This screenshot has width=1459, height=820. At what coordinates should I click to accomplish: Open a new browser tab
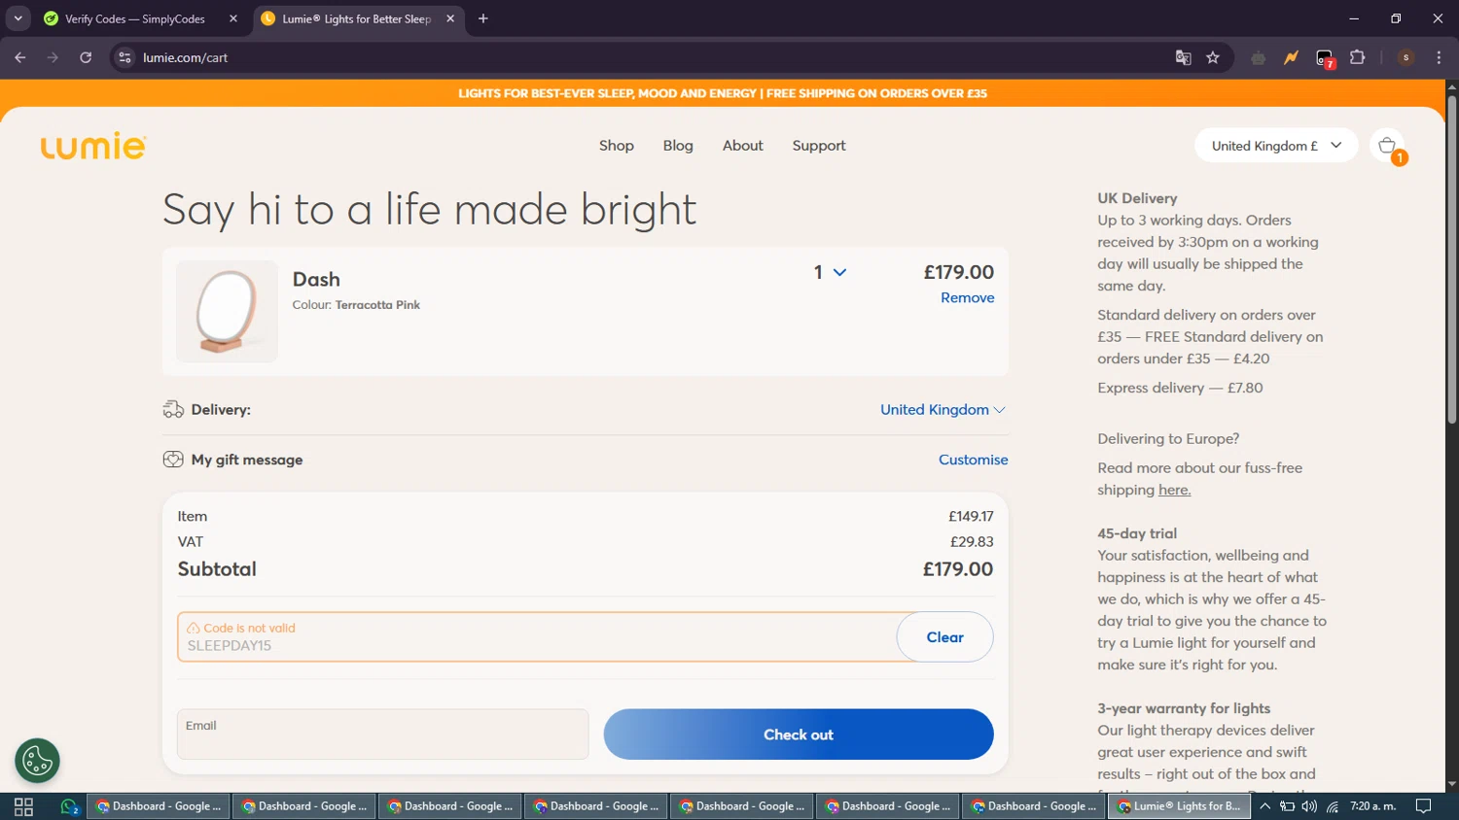tap(483, 18)
